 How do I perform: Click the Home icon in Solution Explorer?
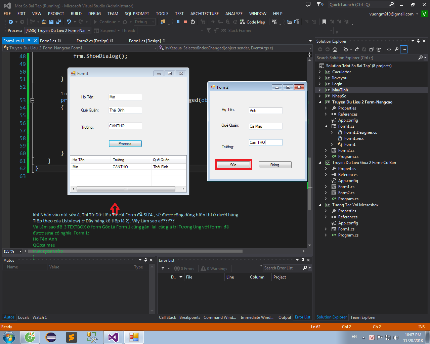(x=335, y=49)
